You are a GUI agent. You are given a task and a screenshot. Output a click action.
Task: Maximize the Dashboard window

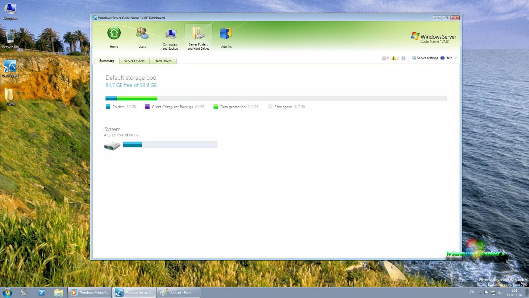pos(446,18)
